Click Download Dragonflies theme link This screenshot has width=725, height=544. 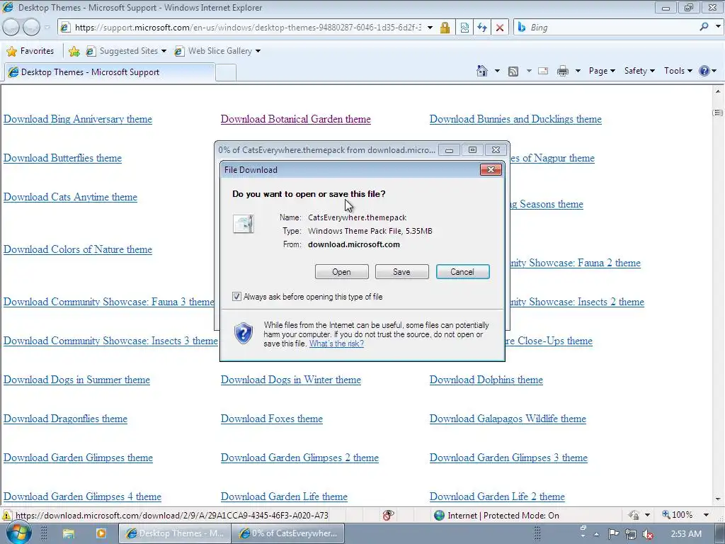[65, 419]
